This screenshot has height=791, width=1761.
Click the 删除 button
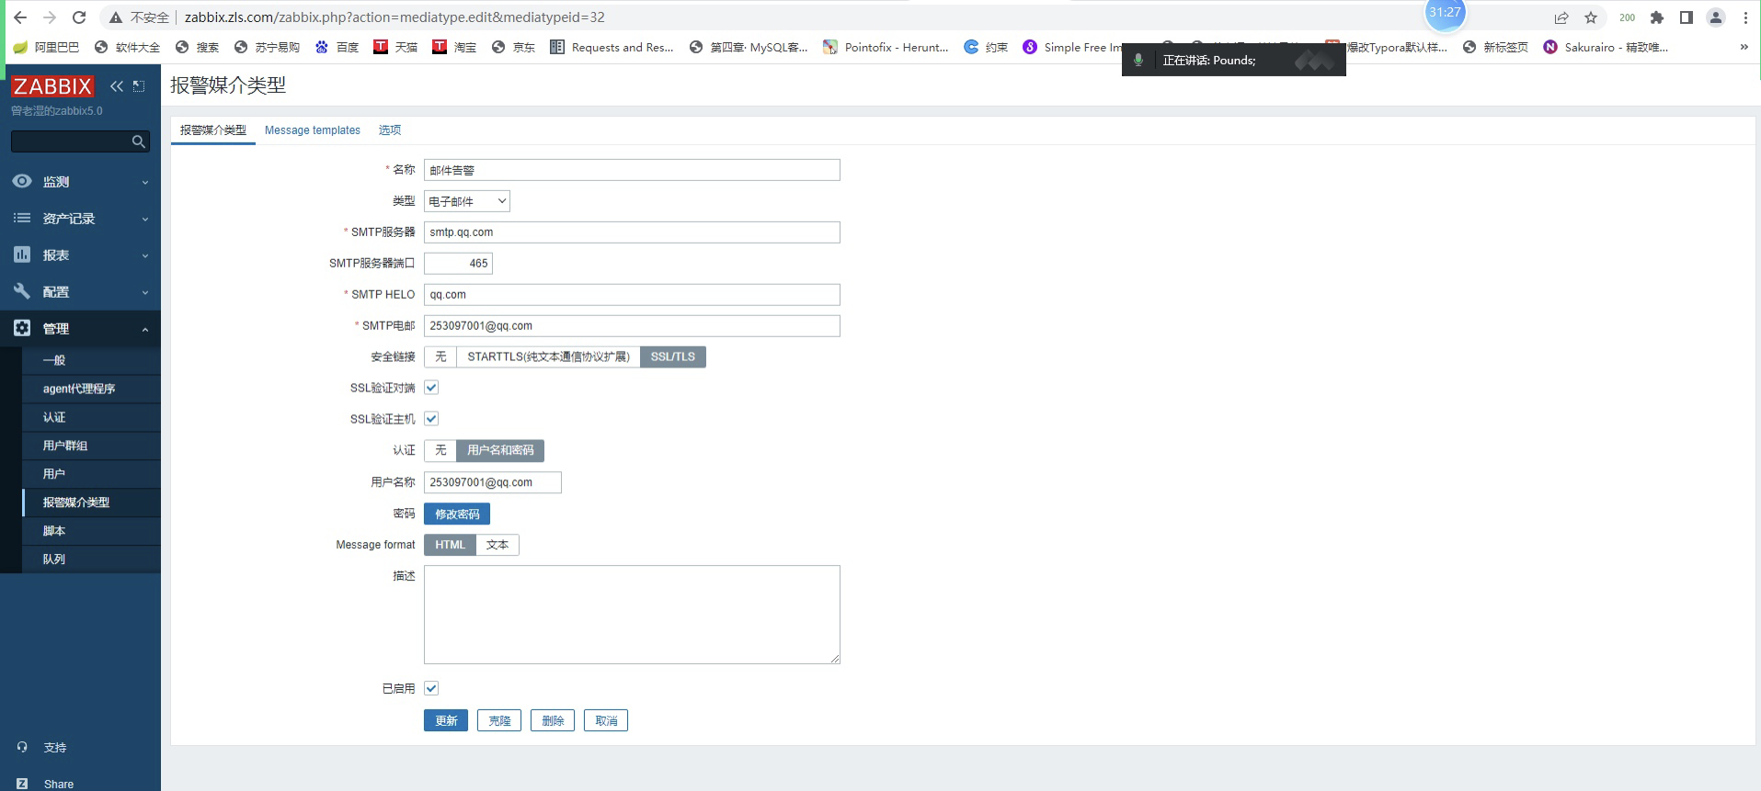(553, 721)
